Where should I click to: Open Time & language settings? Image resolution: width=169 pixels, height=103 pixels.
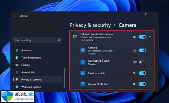[38, 58]
